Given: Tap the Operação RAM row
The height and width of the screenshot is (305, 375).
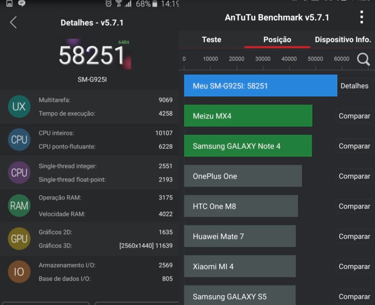Looking at the screenshot, I should pos(106,198).
